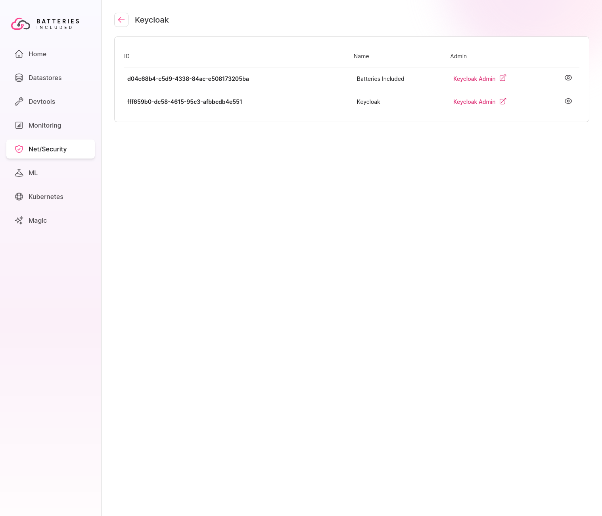Screen dimensions: 602x516
Task: Click the Name column header
Action: coord(361,56)
